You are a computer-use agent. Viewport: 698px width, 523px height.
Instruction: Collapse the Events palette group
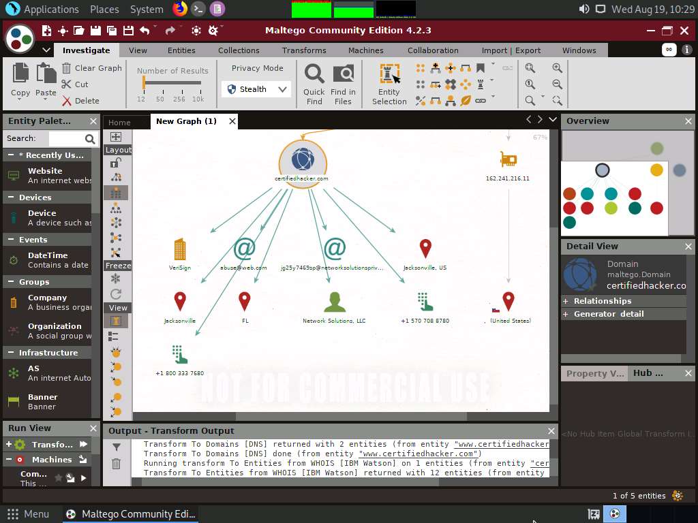point(11,239)
